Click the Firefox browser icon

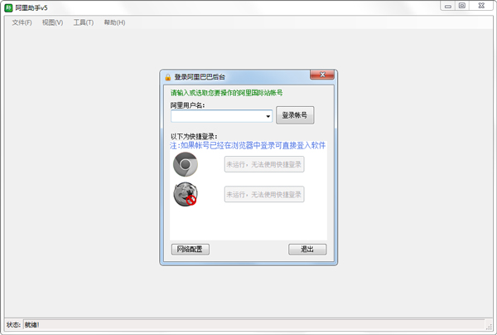click(186, 195)
